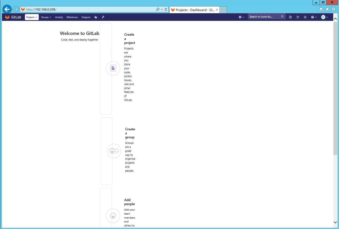Open Admin area wrench icon
339x229 pixels.
tap(103, 17)
